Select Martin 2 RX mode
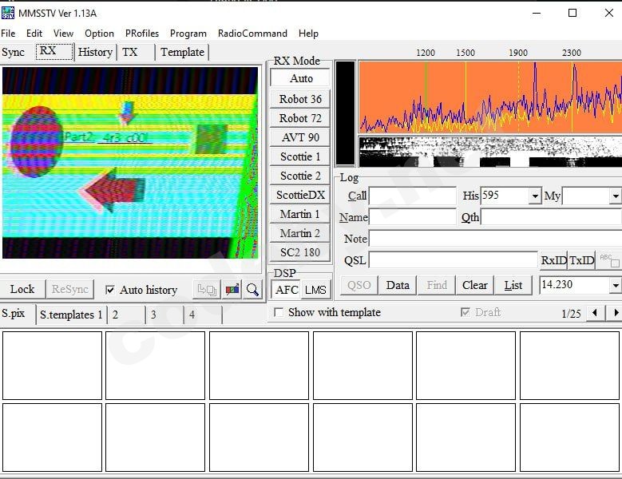 click(x=300, y=233)
